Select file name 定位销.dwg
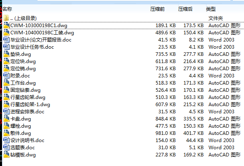The width and height of the screenshot is (244, 166). (x=23, y=69)
